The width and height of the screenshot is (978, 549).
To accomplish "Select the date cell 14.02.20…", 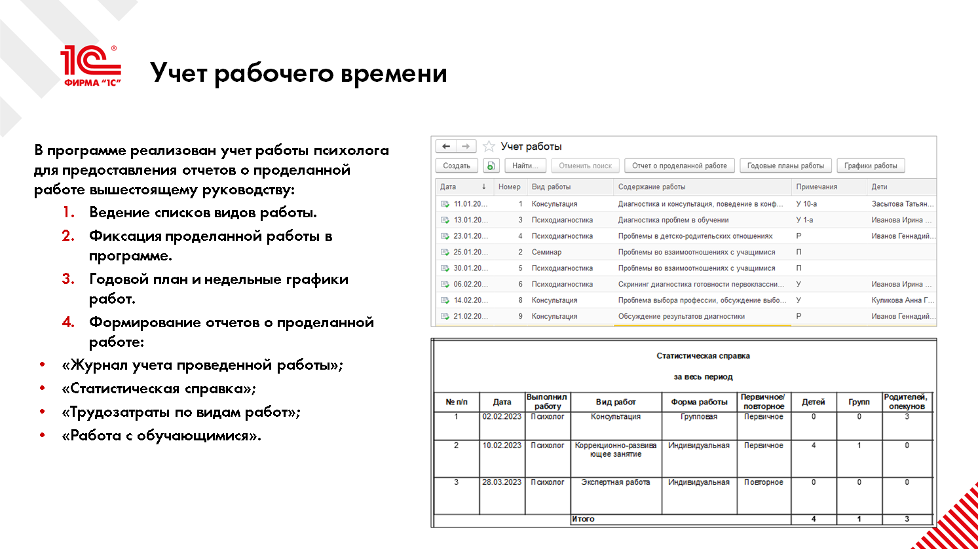I will (x=470, y=300).
